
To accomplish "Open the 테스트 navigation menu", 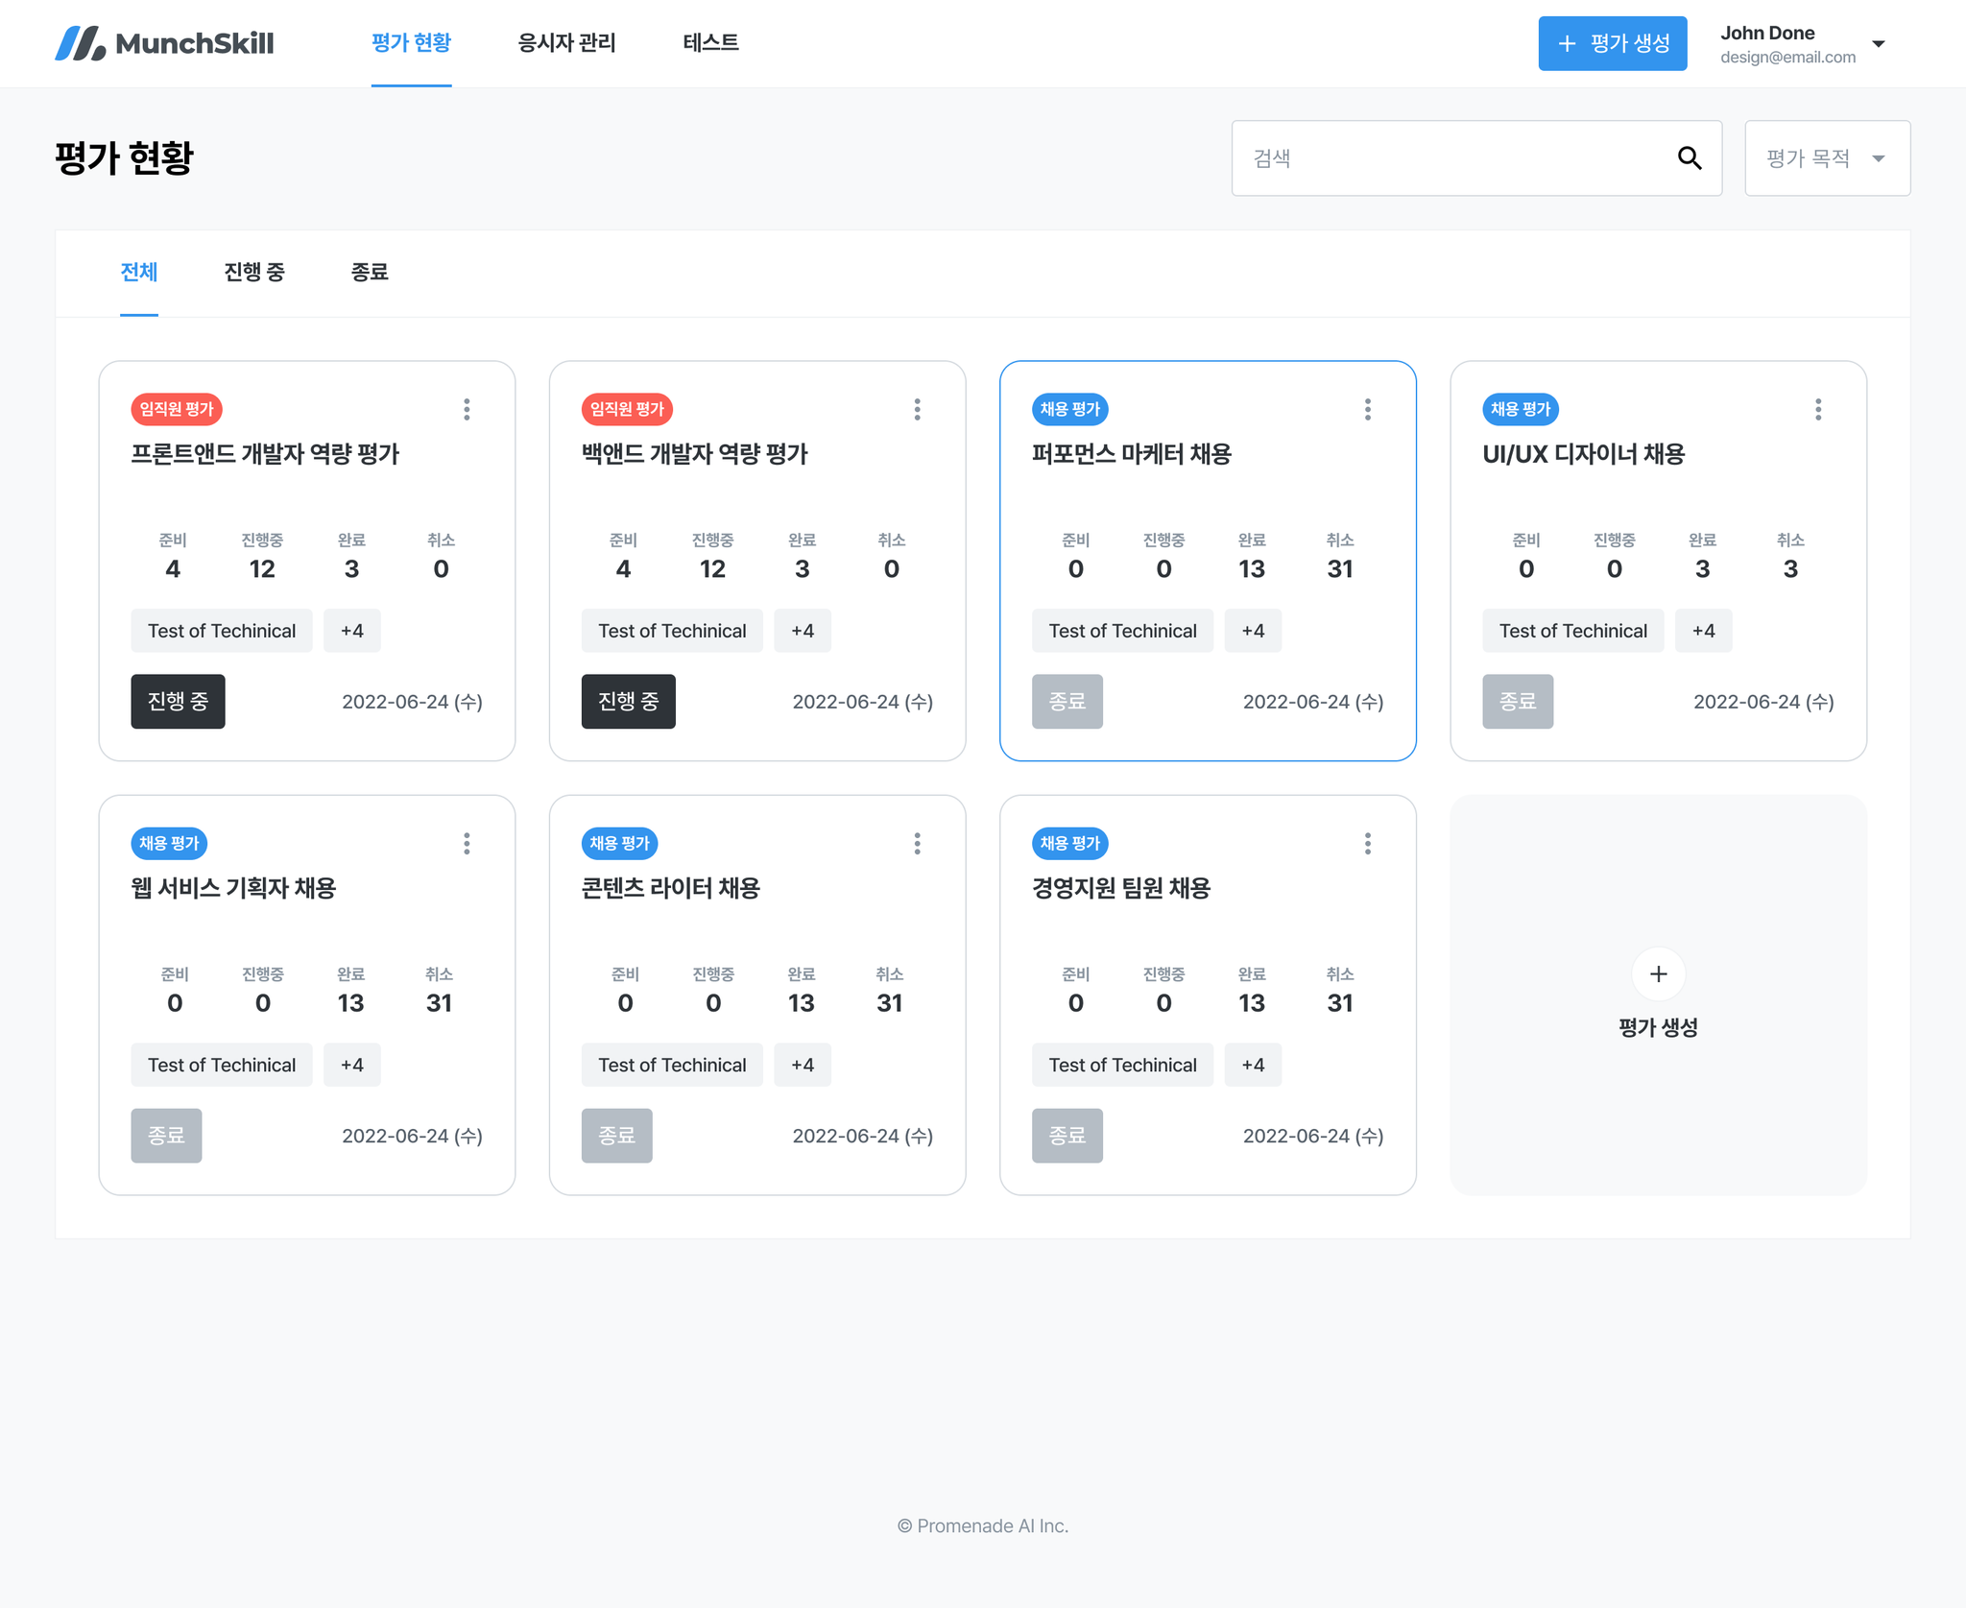I will click(710, 43).
